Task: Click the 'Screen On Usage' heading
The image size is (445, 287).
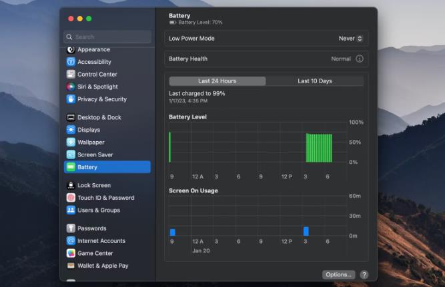Action: coord(193,190)
